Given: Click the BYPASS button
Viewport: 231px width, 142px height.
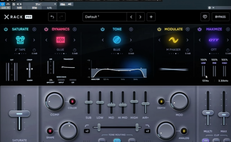Looking at the screenshot, I should pyautogui.click(x=220, y=17).
